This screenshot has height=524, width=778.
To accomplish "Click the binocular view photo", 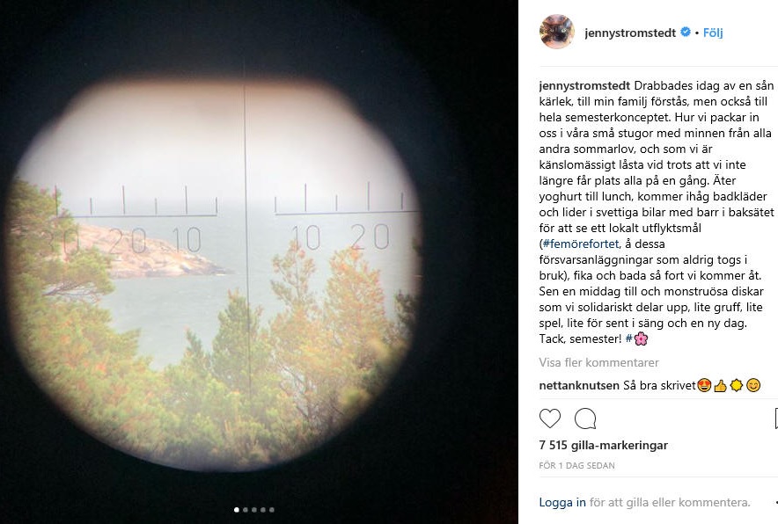I will (259, 262).
